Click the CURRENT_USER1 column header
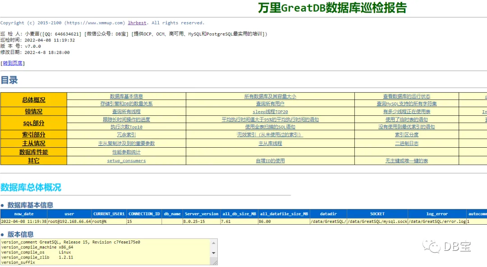This screenshot has height=267, width=487. pos(109,214)
